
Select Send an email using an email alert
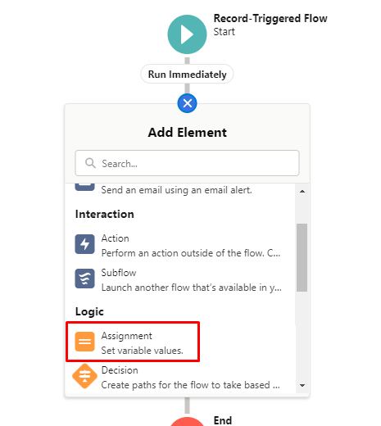click(x=176, y=190)
